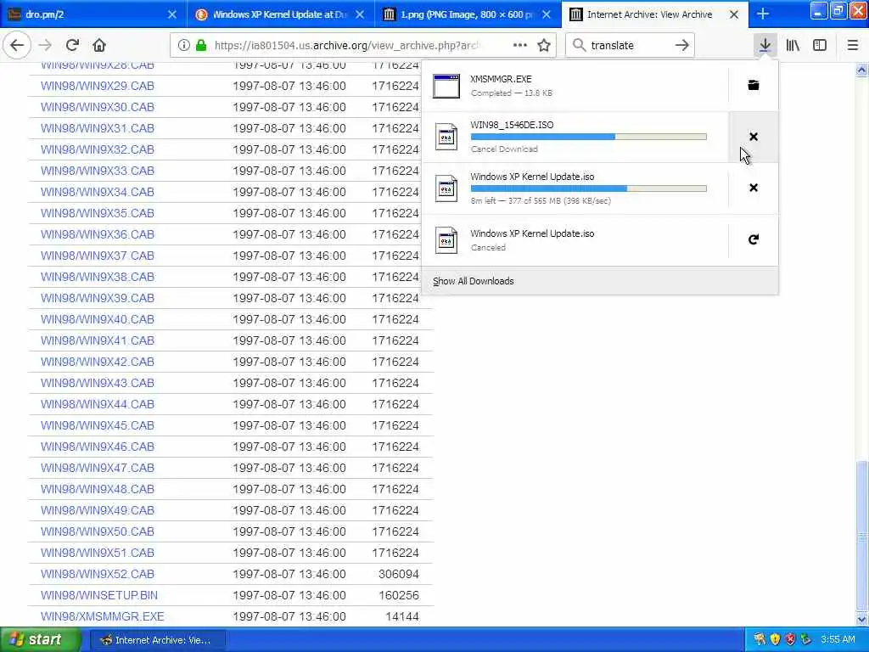The image size is (869, 652).
Task: Cancel the WIN98_1546DE.ISO download
Action: (x=754, y=137)
